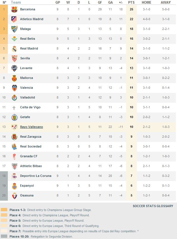Click the Atletico Madrid crest icon

(x=14, y=19)
